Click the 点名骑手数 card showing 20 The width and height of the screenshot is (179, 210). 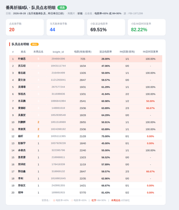pyautogui.click(x=25, y=27)
